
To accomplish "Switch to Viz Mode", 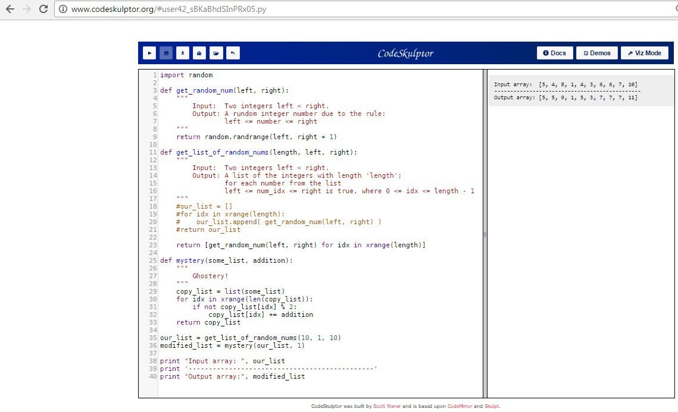I will [x=644, y=53].
